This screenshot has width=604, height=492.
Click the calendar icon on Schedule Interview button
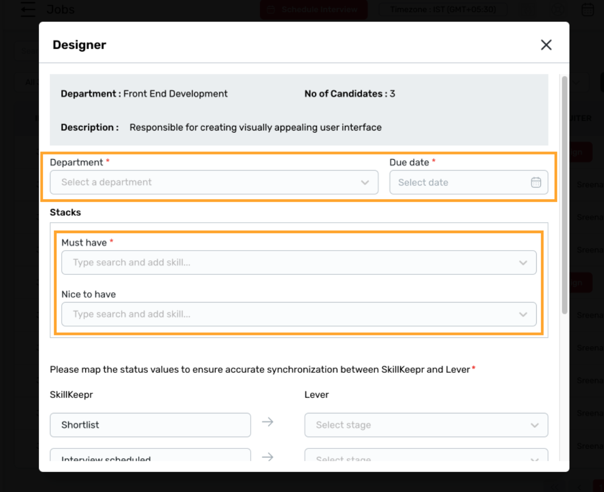(271, 9)
